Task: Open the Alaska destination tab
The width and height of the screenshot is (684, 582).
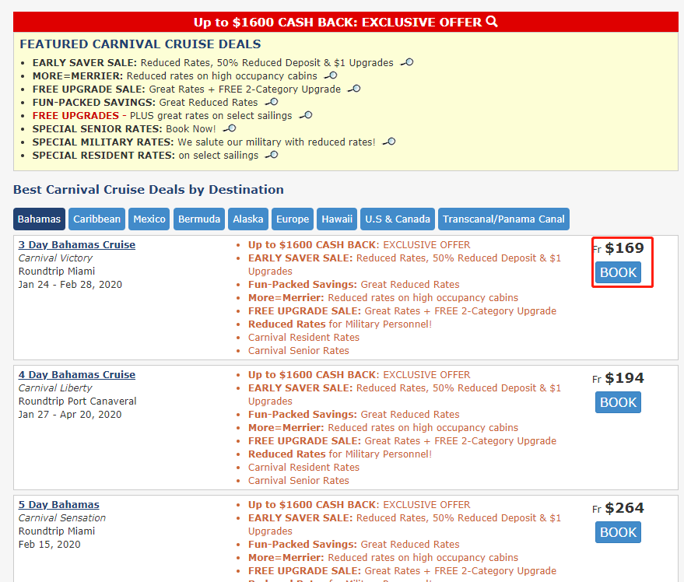Action: tap(247, 219)
